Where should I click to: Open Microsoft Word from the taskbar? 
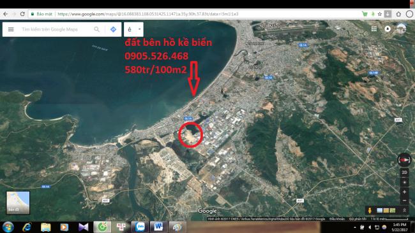pyautogui.click(x=158, y=227)
